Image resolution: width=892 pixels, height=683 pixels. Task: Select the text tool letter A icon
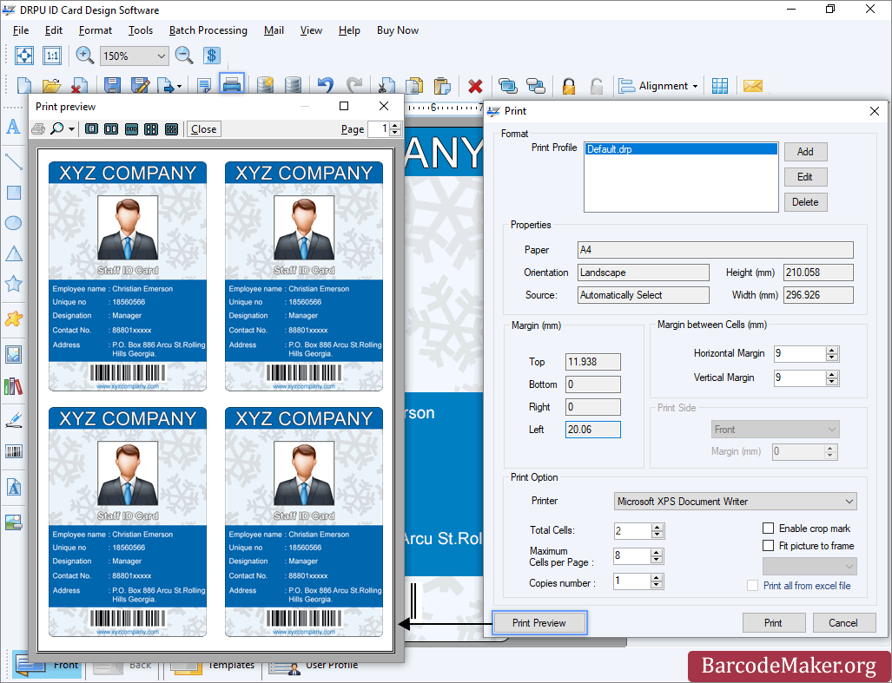[x=13, y=127]
